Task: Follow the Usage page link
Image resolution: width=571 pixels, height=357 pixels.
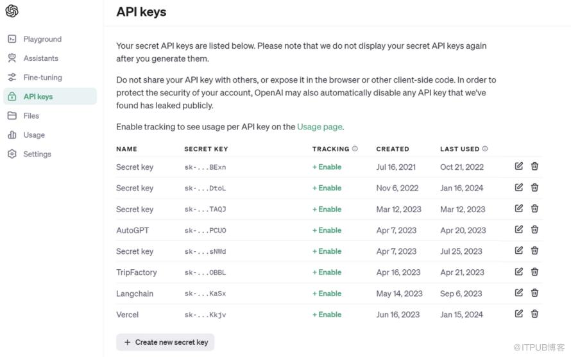Action: tap(320, 127)
